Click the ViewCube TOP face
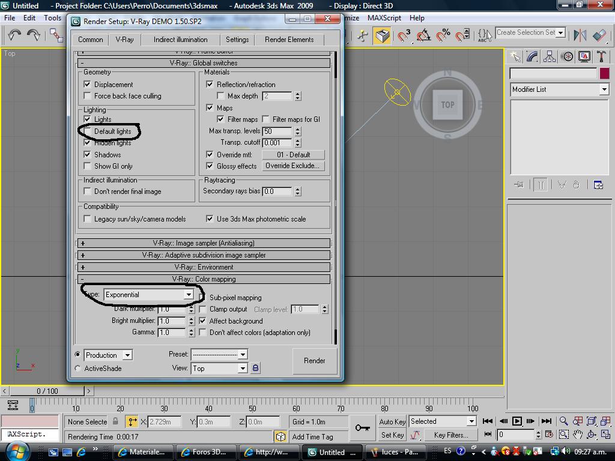 (x=447, y=104)
